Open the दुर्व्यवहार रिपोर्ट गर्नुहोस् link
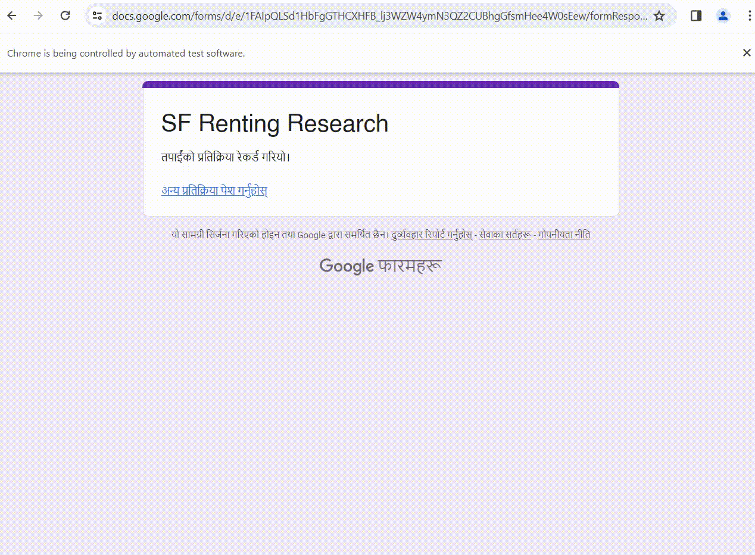This screenshot has width=755, height=555. (432, 235)
